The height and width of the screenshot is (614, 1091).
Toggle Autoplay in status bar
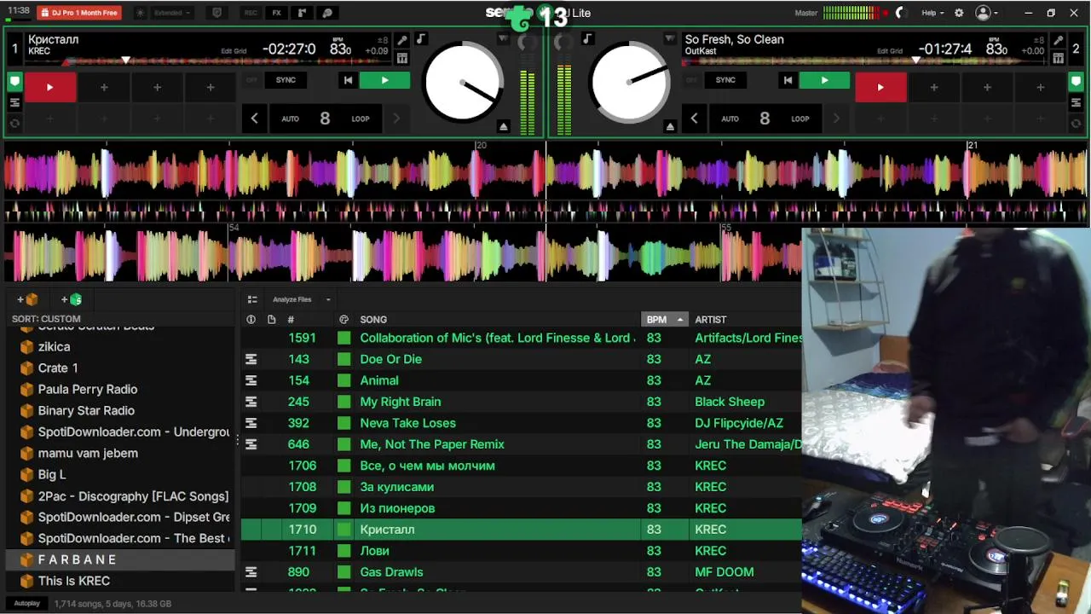pyautogui.click(x=26, y=603)
